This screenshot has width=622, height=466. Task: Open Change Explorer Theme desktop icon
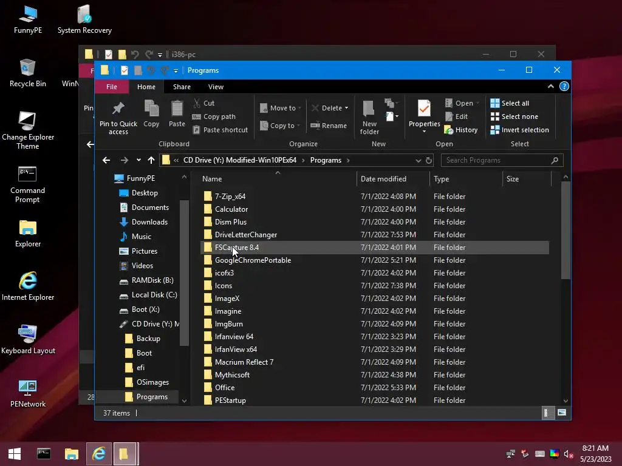28,130
